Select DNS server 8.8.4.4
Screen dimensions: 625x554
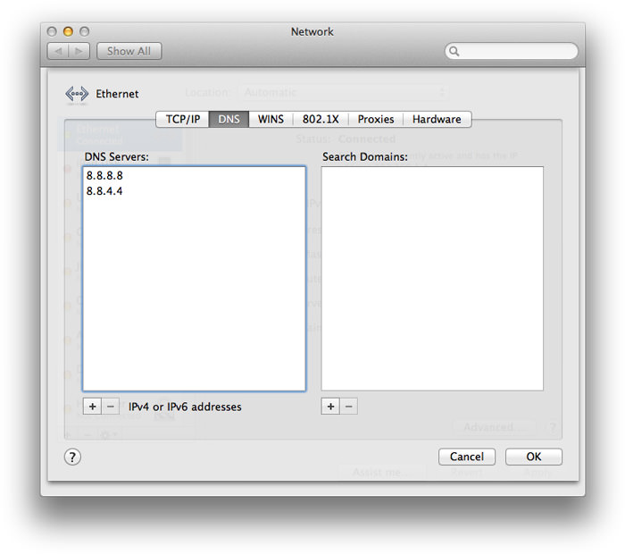click(x=194, y=191)
